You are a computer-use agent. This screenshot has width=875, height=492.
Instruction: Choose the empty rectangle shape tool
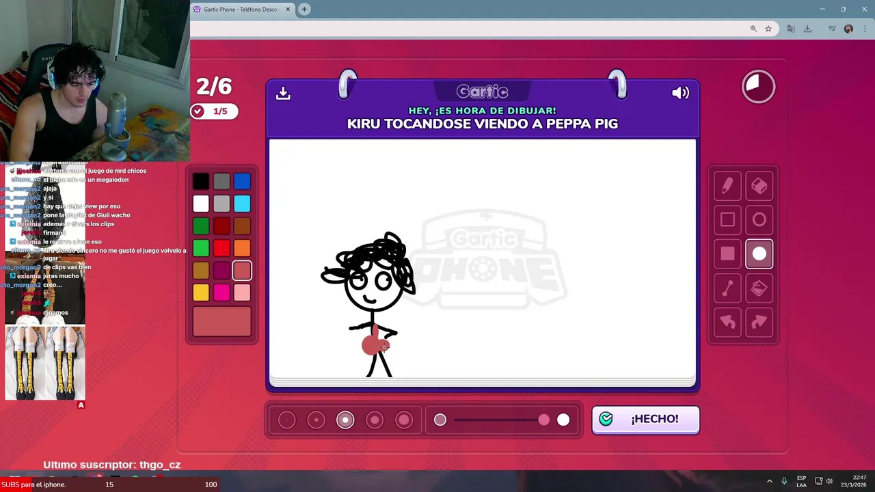click(727, 219)
